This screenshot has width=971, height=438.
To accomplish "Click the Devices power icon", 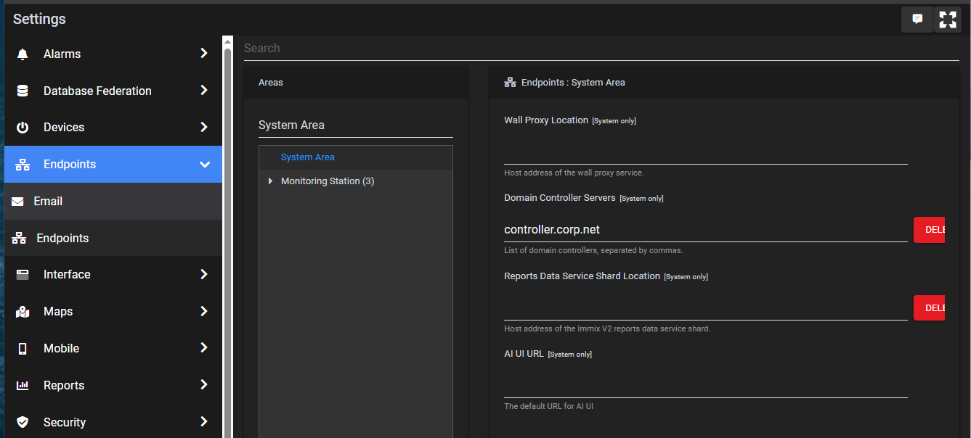I will 23,128.
